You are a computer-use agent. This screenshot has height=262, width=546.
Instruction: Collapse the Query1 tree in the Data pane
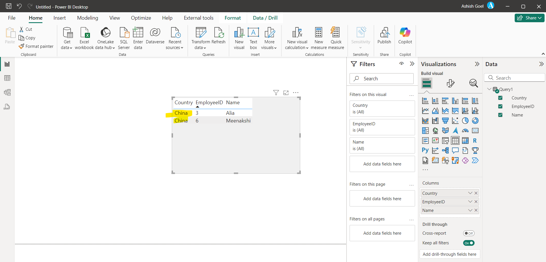[489, 89]
